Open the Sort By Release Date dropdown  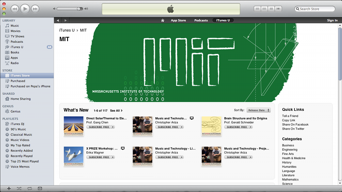(x=259, y=110)
